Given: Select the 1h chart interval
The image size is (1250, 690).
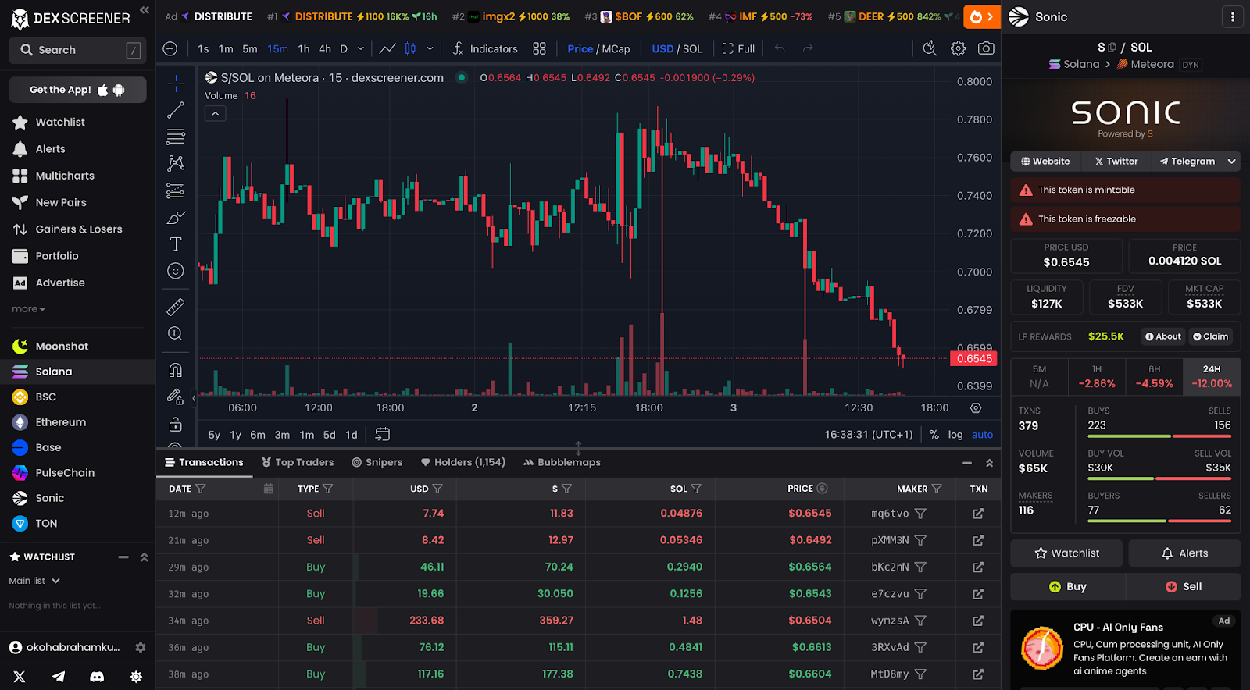Looking at the screenshot, I should pos(304,48).
